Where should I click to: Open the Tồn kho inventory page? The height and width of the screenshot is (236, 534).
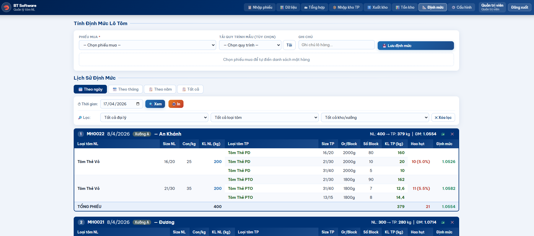(405, 7)
